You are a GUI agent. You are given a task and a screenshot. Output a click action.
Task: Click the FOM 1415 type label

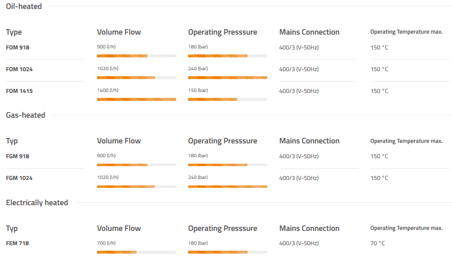click(19, 91)
